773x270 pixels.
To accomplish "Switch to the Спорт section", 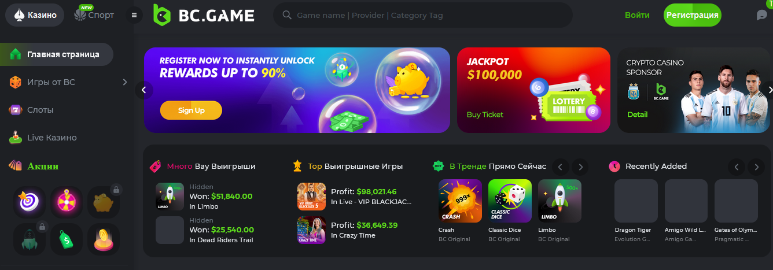I will tap(94, 15).
